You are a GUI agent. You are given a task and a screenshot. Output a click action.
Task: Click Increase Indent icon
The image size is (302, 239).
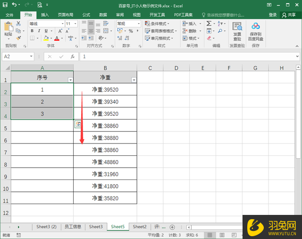(x=91, y=38)
